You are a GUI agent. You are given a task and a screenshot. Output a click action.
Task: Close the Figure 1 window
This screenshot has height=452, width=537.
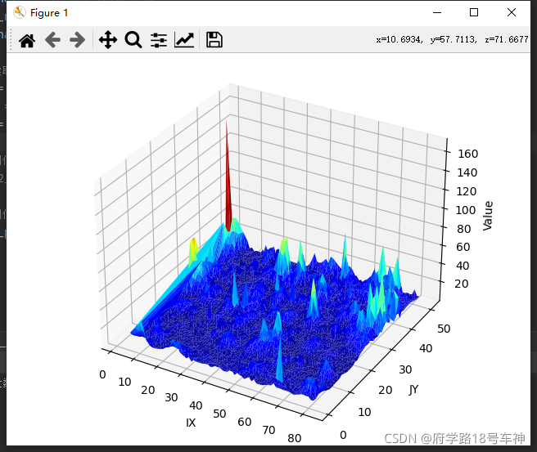click(x=512, y=12)
